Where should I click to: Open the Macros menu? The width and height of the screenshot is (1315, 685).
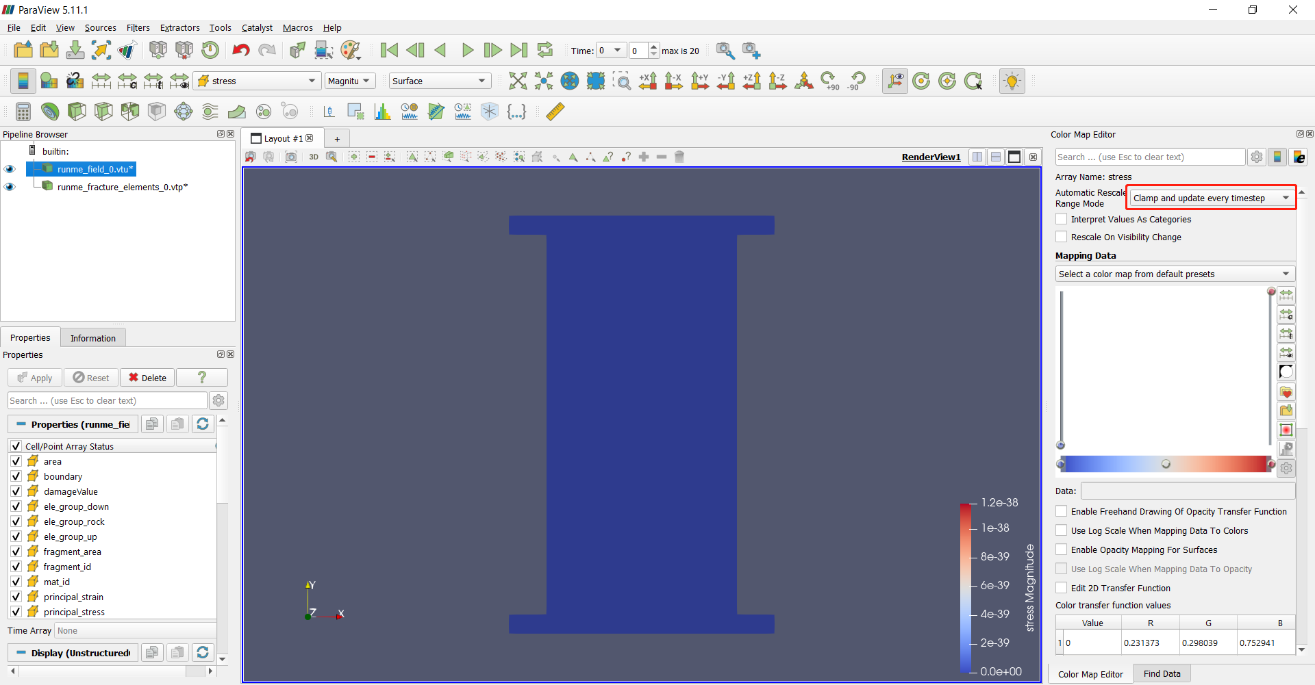298,28
